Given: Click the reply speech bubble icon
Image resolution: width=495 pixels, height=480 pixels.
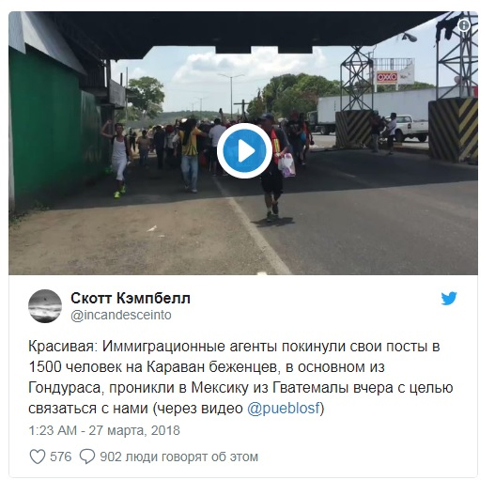Looking at the screenshot, I should point(87,457).
